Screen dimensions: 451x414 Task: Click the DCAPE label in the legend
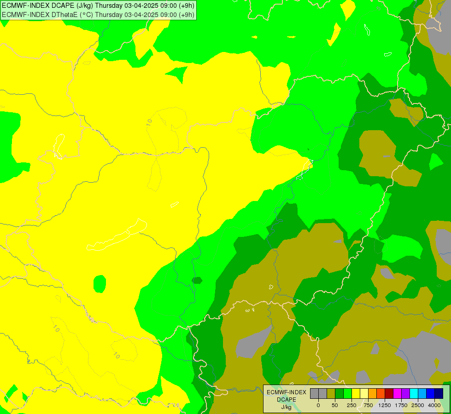point(287,399)
